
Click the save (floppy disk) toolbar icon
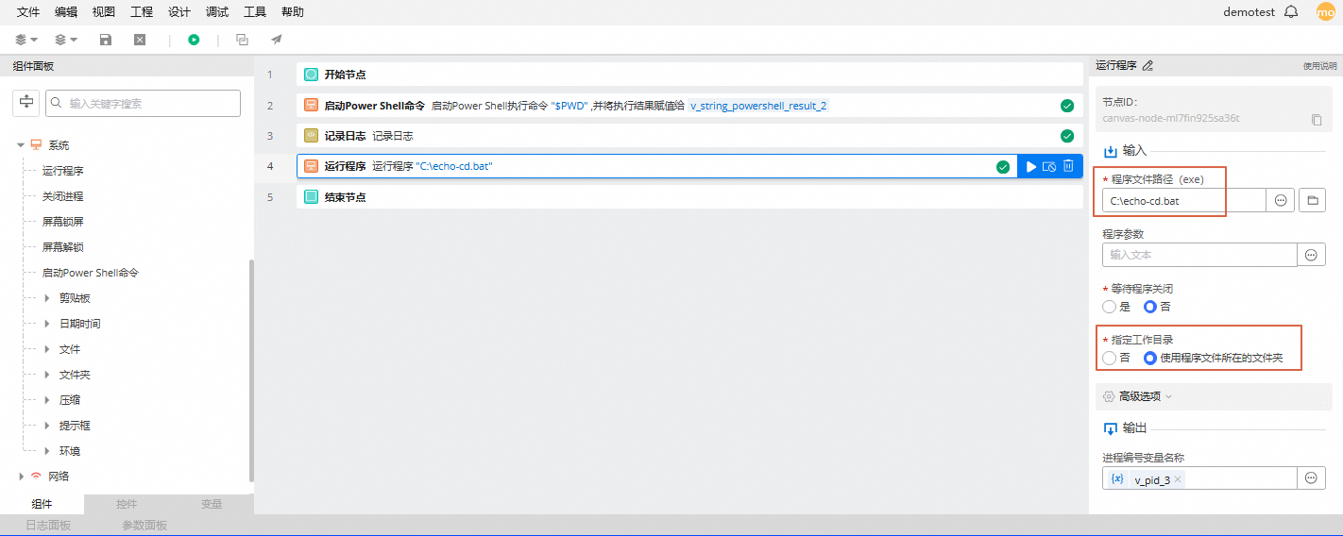[x=106, y=40]
